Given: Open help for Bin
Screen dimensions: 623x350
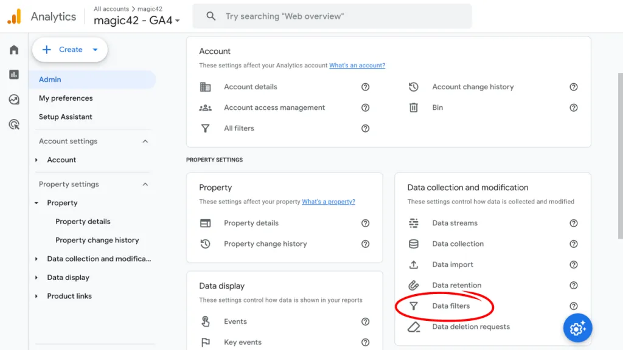Looking at the screenshot, I should [x=573, y=108].
